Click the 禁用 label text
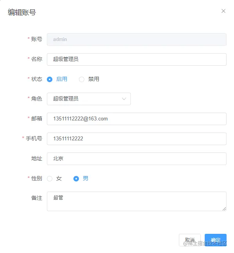 (93, 79)
